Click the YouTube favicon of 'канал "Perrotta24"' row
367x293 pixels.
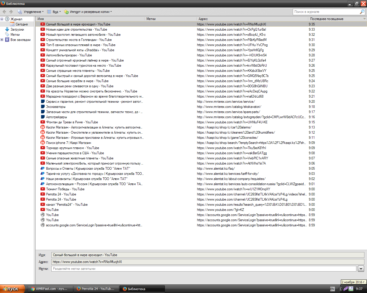pyautogui.click(x=43, y=205)
